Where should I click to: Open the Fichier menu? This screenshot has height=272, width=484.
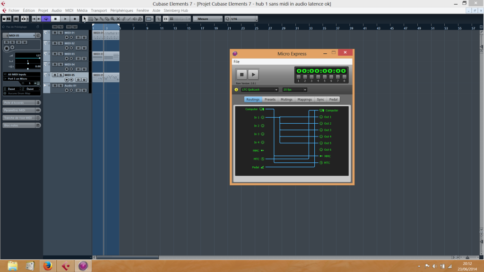14,10
